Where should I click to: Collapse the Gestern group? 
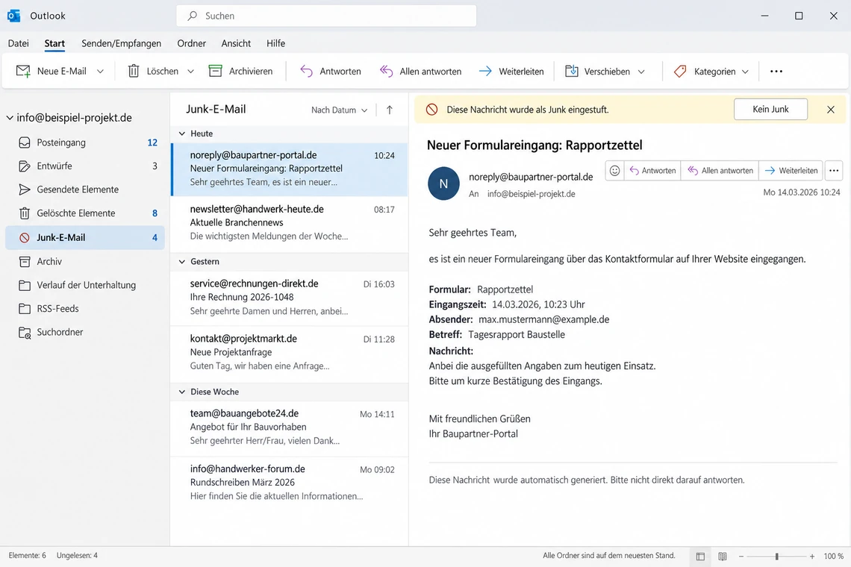coord(182,262)
